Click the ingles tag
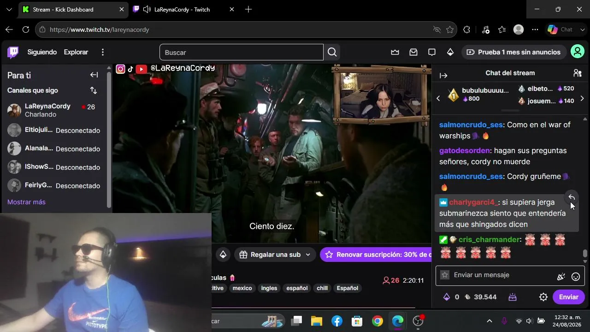The height and width of the screenshot is (332, 590). tap(269, 288)
